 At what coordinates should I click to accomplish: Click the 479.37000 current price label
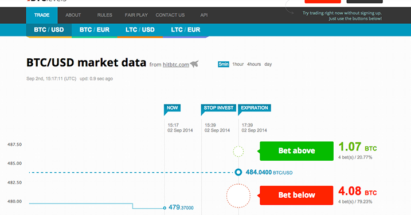coord(181,208)
